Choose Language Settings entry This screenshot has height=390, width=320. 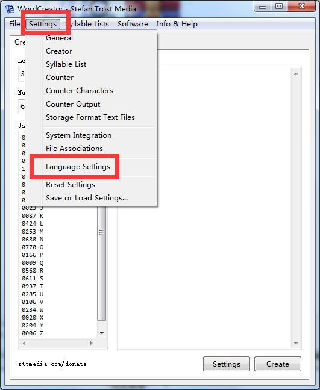click(78, 166)
